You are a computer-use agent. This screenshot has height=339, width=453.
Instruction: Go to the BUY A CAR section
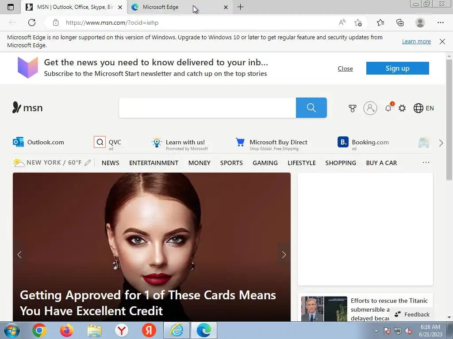click(381, 163)
